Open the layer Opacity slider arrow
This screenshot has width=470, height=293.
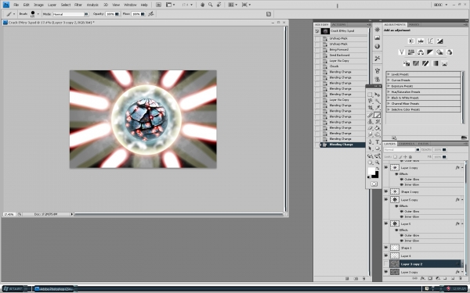[x=444, y=149]
